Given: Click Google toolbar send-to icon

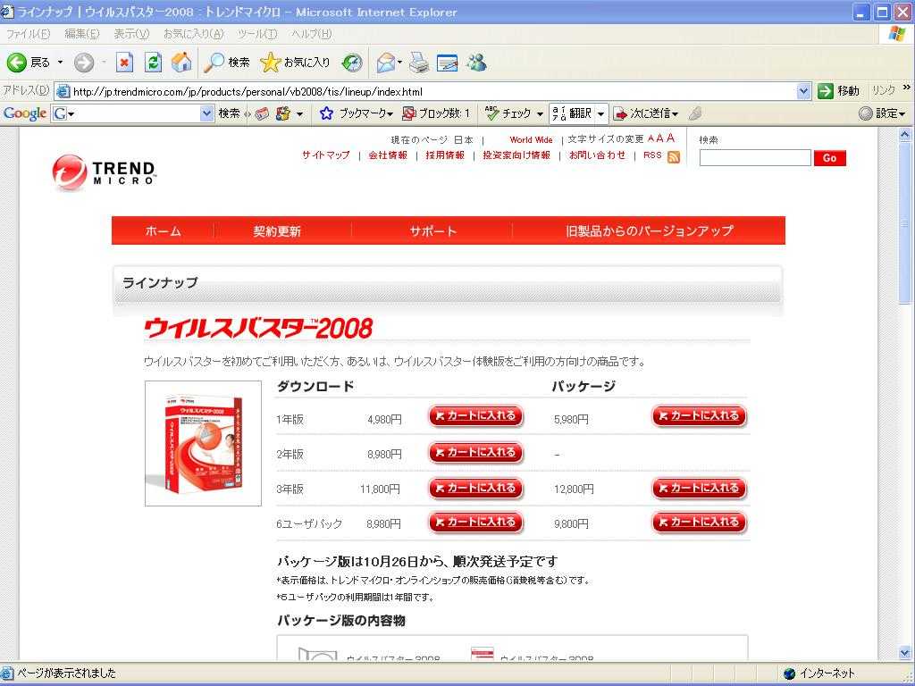Looking at the screenshot, I should [x=620, y=113].
